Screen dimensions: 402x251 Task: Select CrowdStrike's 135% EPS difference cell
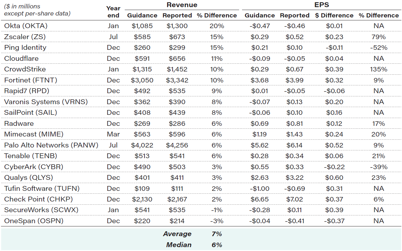378,69
